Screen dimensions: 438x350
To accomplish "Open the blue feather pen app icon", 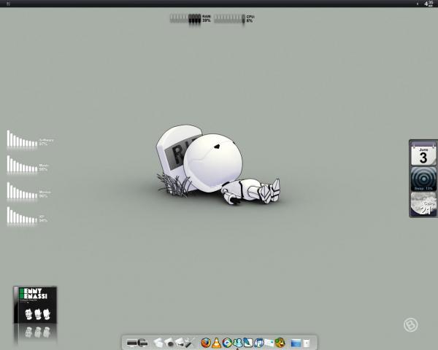I will point(248,343).
